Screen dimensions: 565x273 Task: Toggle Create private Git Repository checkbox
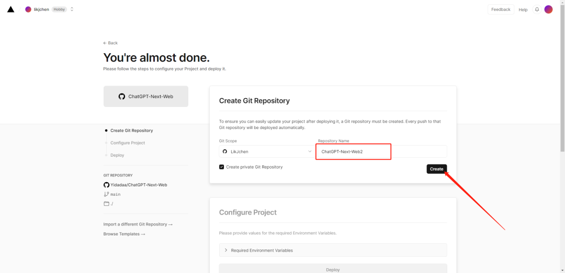(x=222, y=167)
